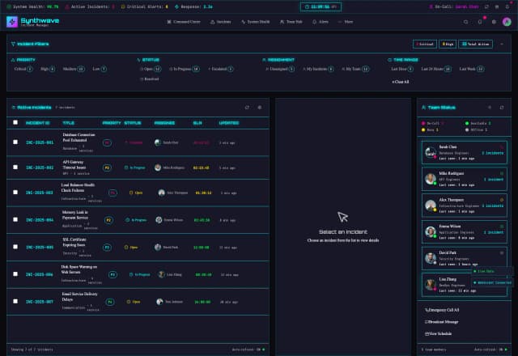Viewport: 518px width, 356px height.
Task: Click the Emergency Call All phone icon
Action: coord(427,310)
